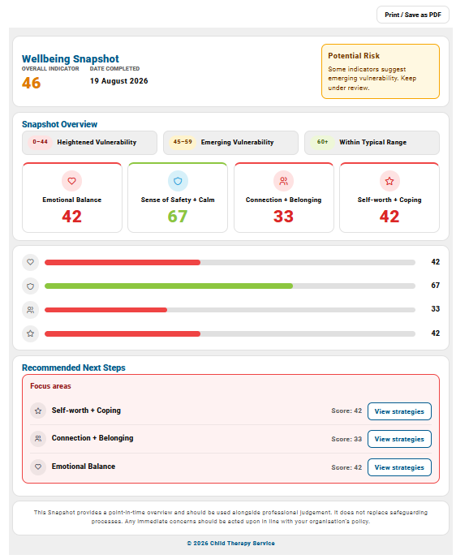Click the people icon beside the 33 progress bar
The image size is (469, 559).
(30, 310)
